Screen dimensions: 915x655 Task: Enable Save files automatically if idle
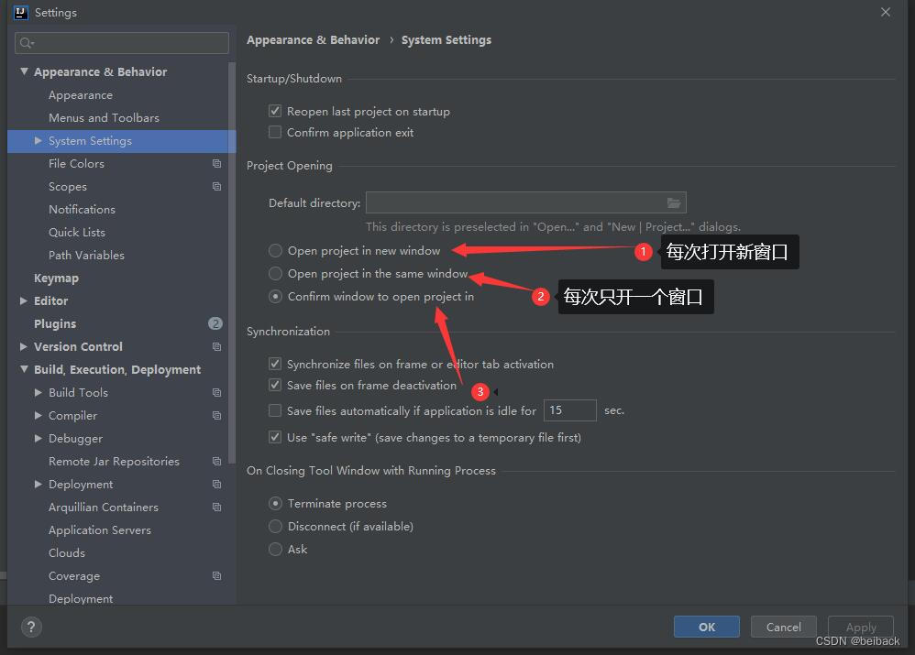click(x=275, y=410)
